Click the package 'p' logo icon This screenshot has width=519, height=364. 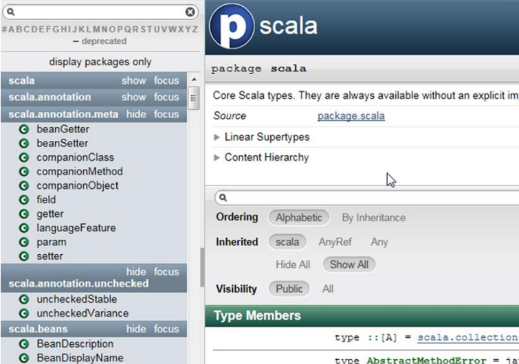[232, 27]
